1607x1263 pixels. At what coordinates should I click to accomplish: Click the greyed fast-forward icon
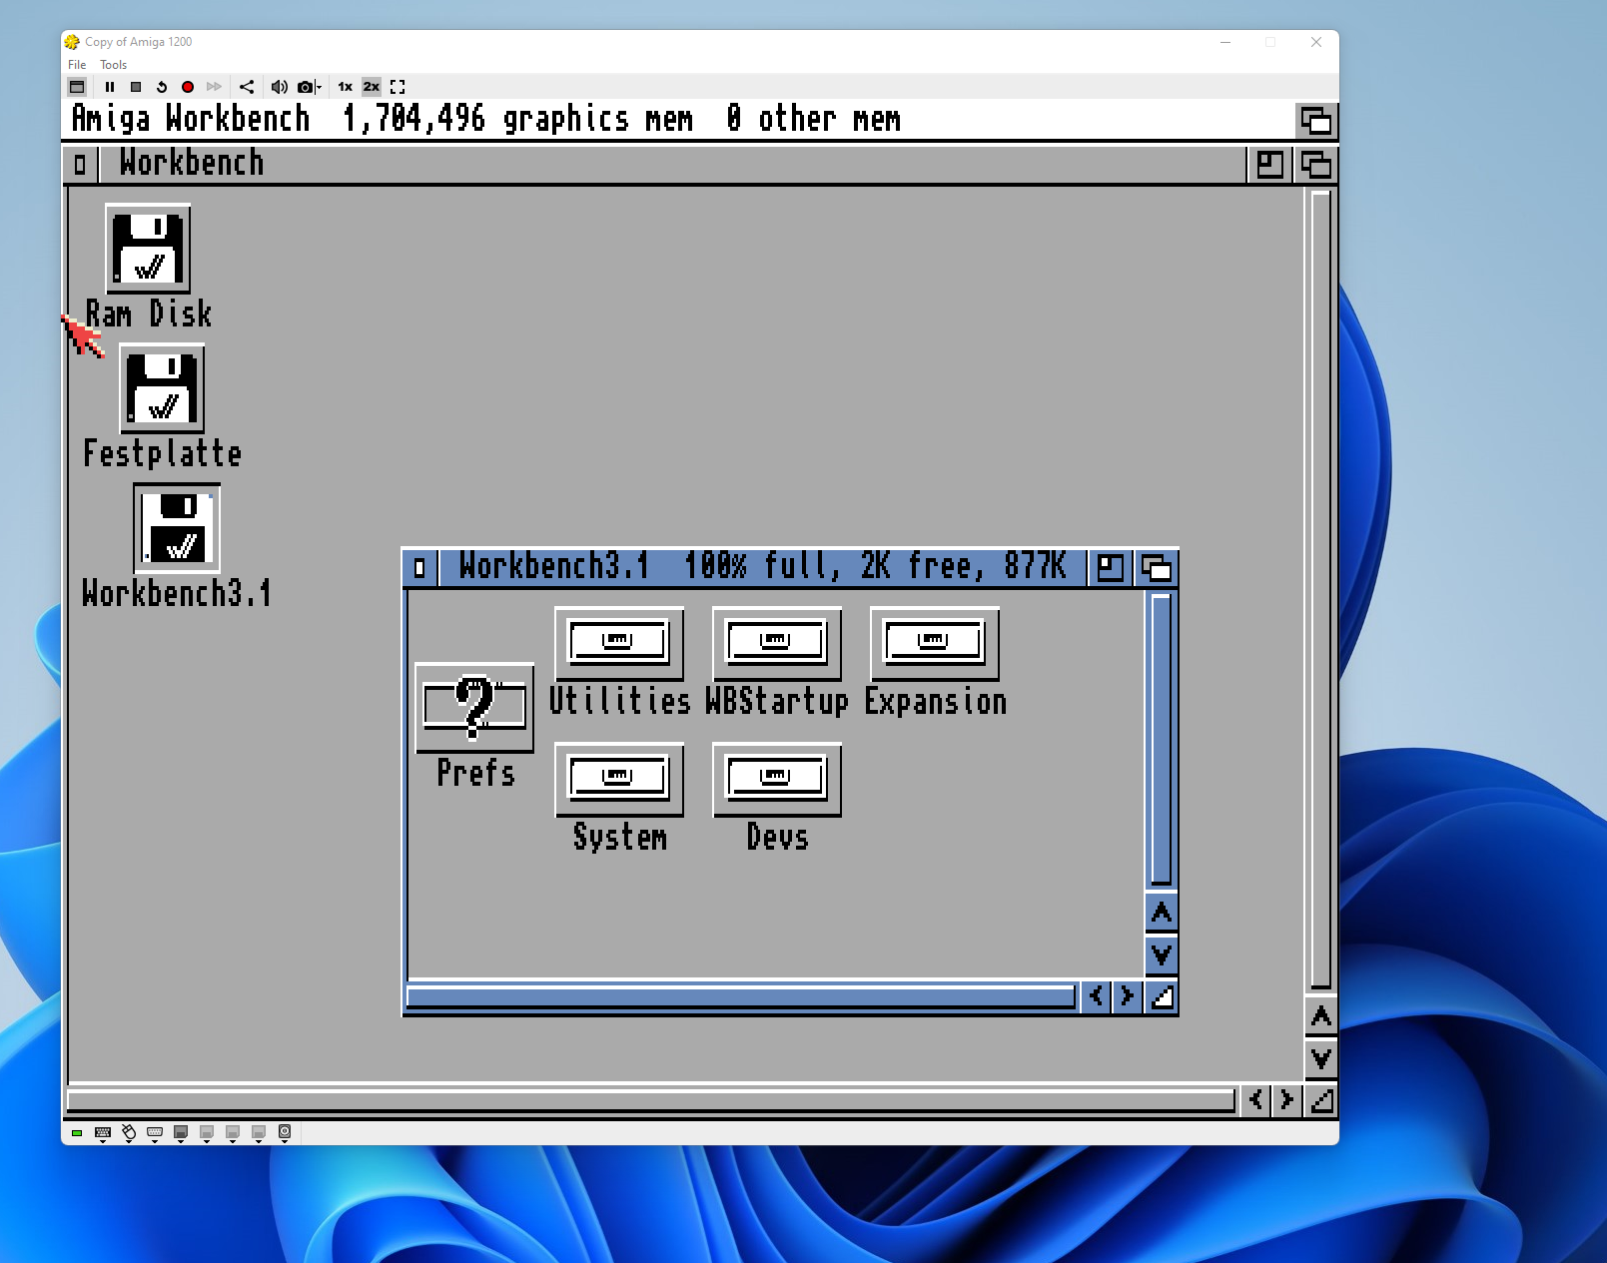click(214, 87)
